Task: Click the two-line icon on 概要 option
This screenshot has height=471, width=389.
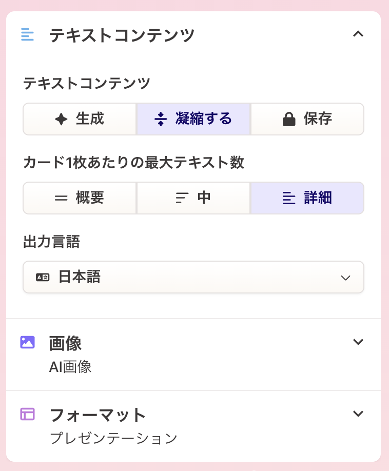Action: [x=62, y=198]
